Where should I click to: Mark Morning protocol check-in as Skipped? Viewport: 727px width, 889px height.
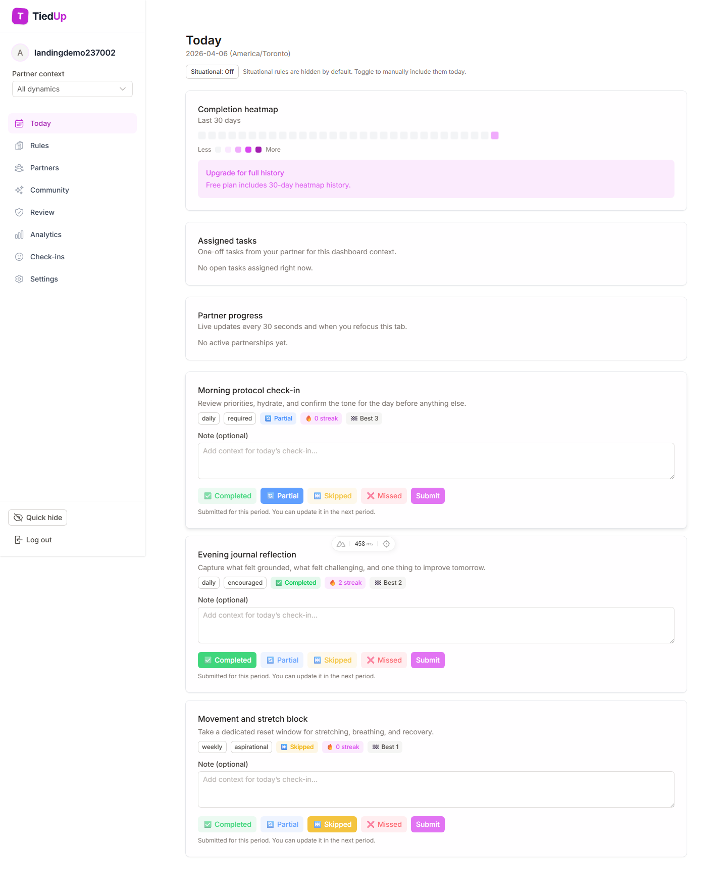point(332,496)
